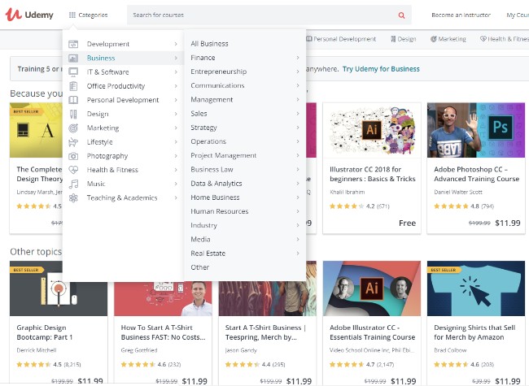Open Designing Shirts that Sell for Merch title
Screen dimensions: 529x386
pyautogui.click(x=474, y=332)
